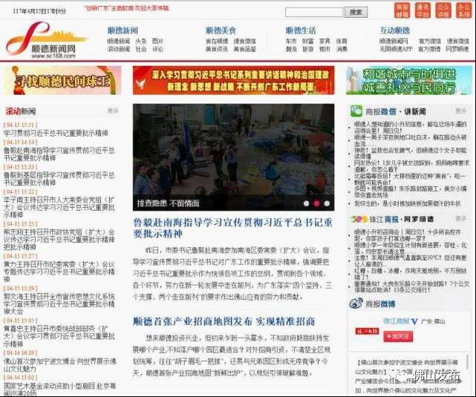Open the first red icon labeled 商报
This screenshot has width=476, height=397.
(402, 10)
